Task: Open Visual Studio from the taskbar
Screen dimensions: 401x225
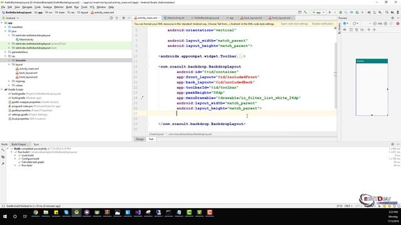Action: click(138, 212)
